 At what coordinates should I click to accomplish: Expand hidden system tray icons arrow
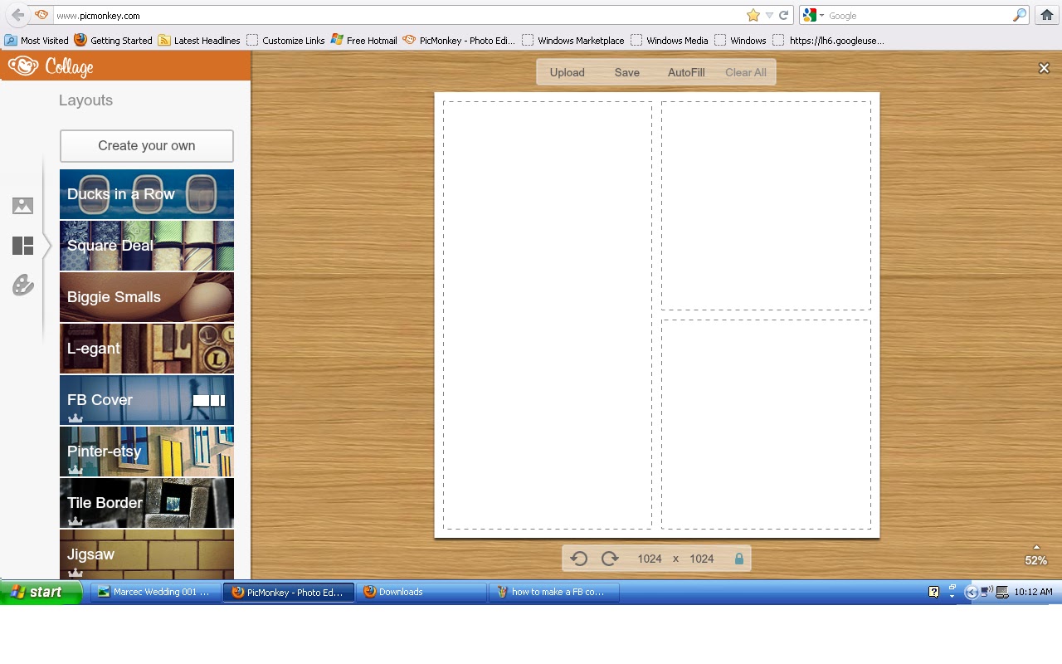[972, 592]
